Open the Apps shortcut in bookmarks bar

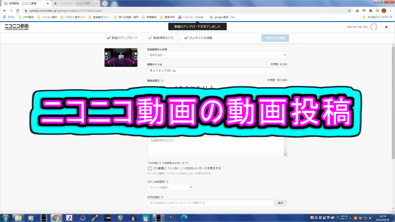(x=9, y=17)
